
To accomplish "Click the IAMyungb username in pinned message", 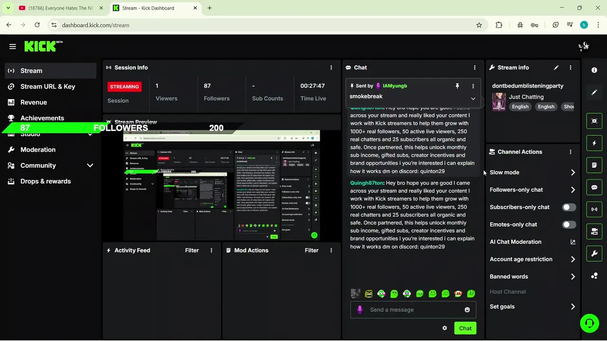I will pyautogui.click(x=395, y=86).
